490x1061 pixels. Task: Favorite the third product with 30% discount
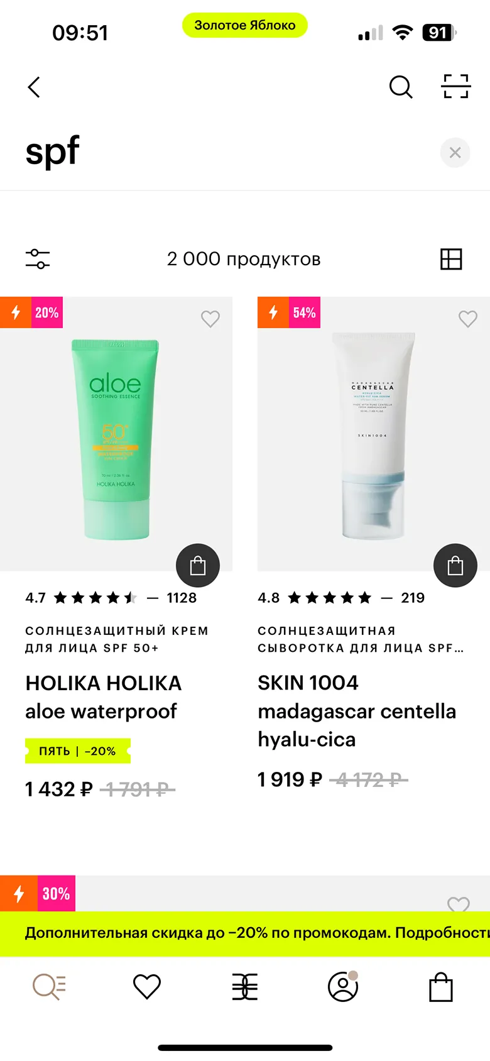pyautogui.click(x=459, y=904)
